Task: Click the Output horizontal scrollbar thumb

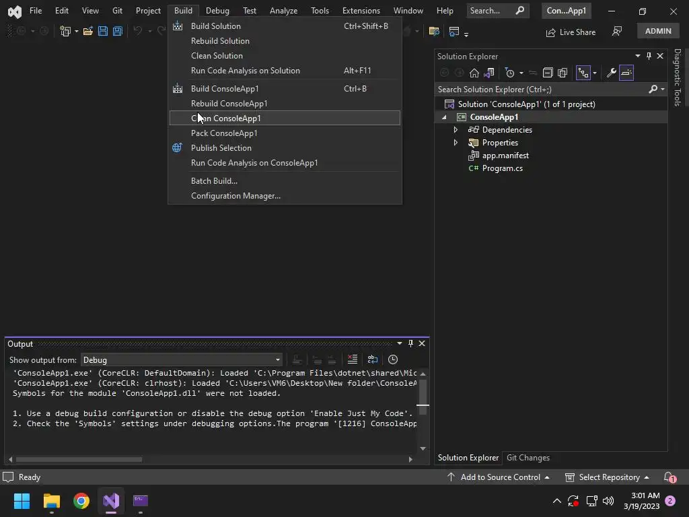Action: pyautogui.click(x=79, y=459)
